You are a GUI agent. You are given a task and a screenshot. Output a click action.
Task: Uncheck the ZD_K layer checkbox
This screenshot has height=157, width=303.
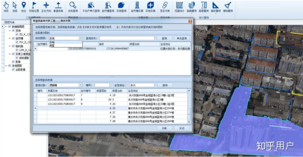coord(17,35)
